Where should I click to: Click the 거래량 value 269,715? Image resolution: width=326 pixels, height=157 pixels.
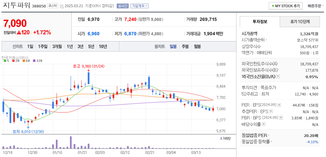(208, 19)
